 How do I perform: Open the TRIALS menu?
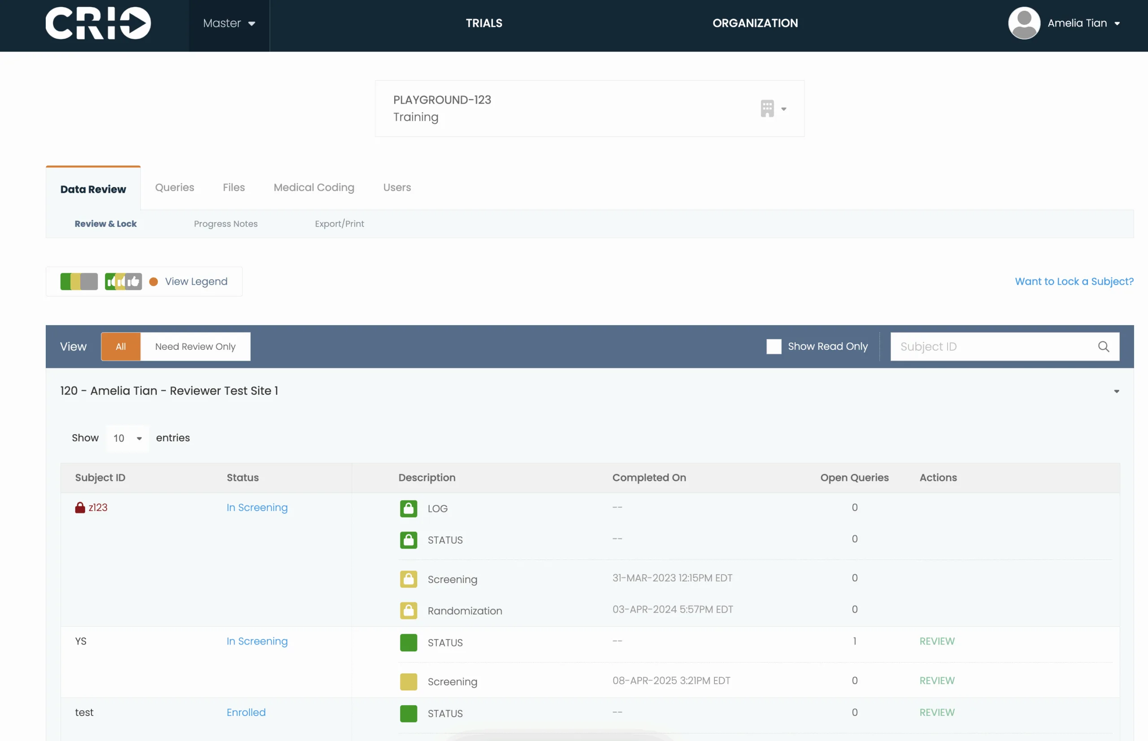pos(484,23)
